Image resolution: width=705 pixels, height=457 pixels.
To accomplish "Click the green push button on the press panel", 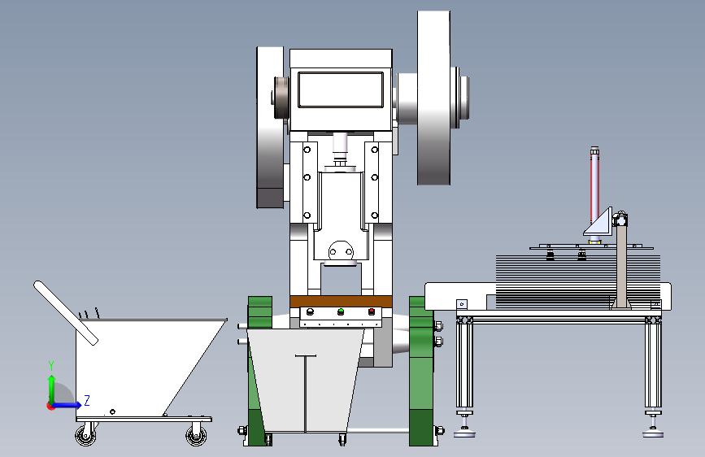I will click(x=341, y=311).
